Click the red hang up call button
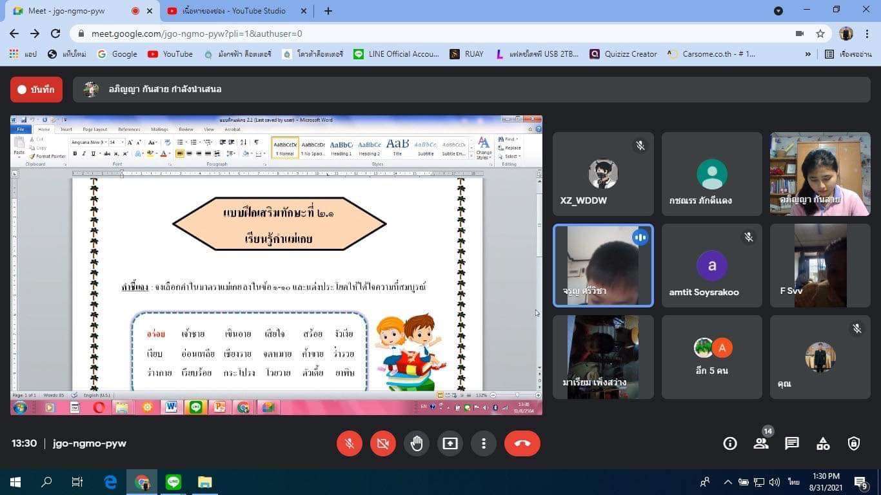 [522, 443]
